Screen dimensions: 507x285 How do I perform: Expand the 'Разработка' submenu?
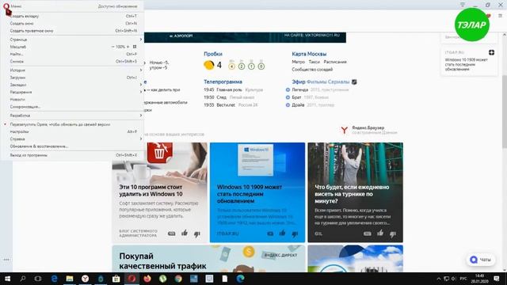tap(72, 116)
